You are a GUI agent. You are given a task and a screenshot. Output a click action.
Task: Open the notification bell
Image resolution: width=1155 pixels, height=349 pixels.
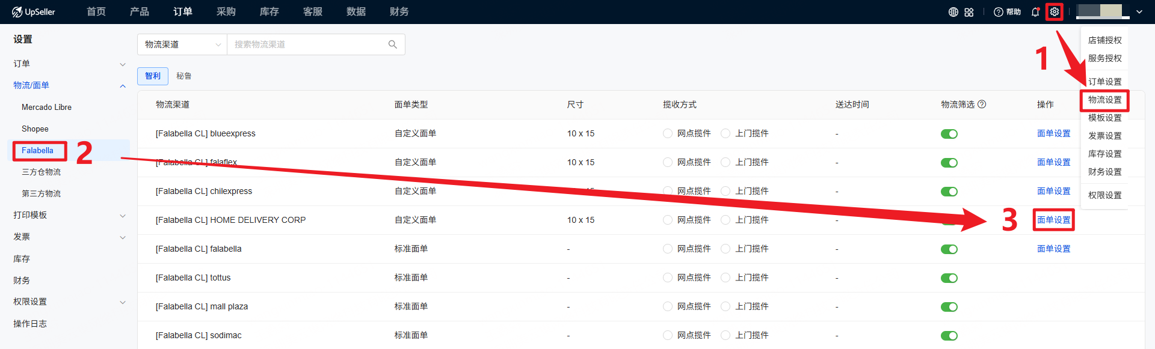point(1035,12)
